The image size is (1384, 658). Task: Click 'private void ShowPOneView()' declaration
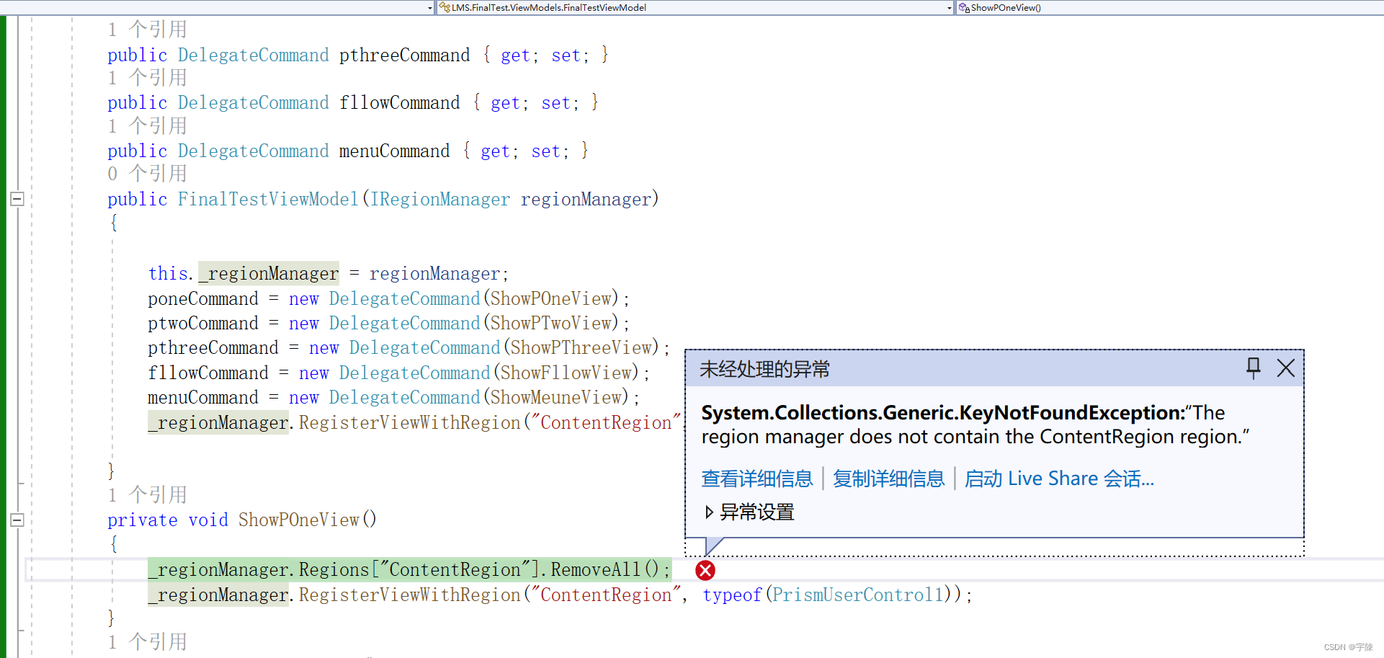[242, 520]
